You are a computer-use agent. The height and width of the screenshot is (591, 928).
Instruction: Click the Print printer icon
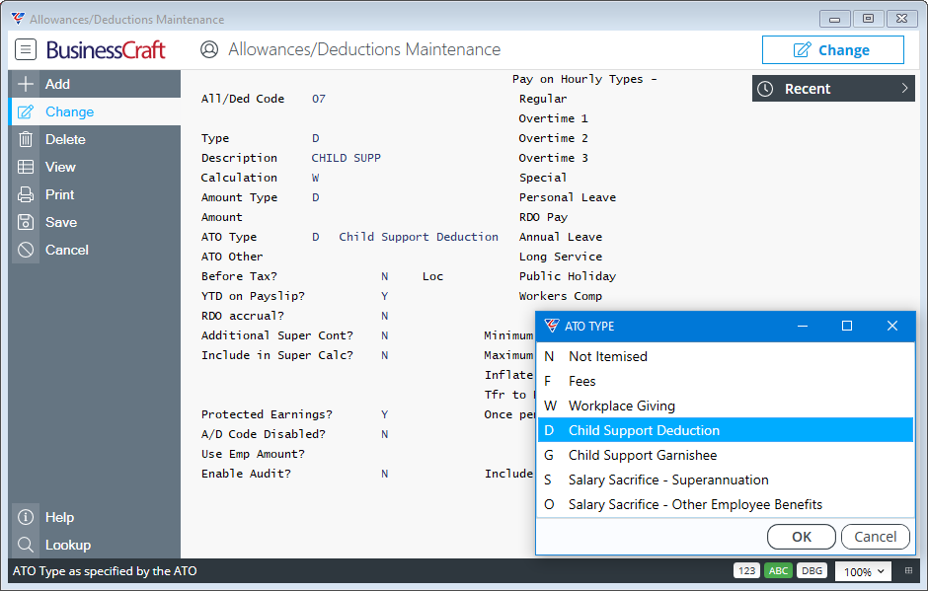(26, 194)
